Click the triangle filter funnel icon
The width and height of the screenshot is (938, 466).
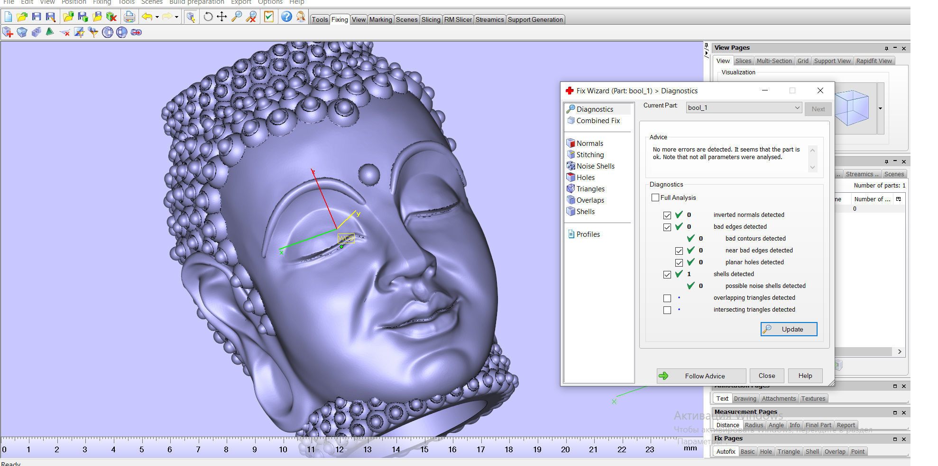93,32
